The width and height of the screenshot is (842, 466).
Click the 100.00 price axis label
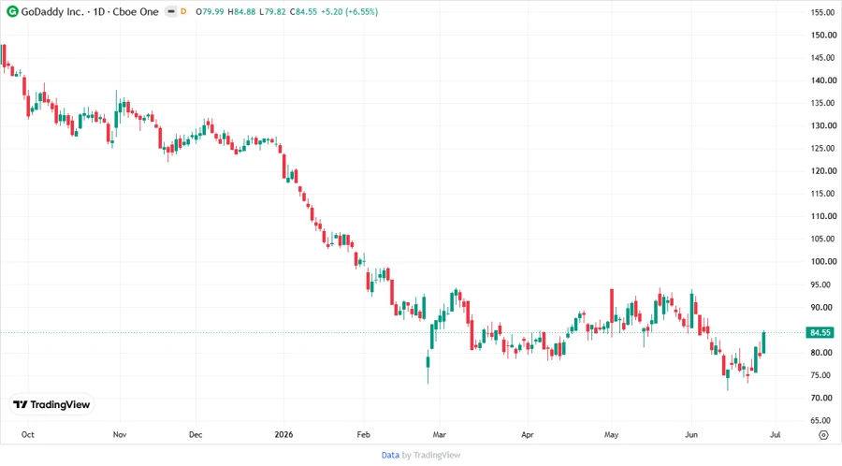click(x=823, y=261)
